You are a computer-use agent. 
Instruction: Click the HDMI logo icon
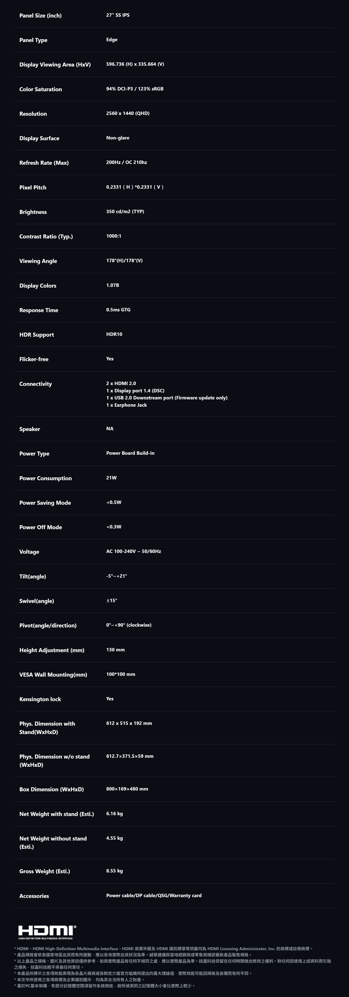coord(47,932)
